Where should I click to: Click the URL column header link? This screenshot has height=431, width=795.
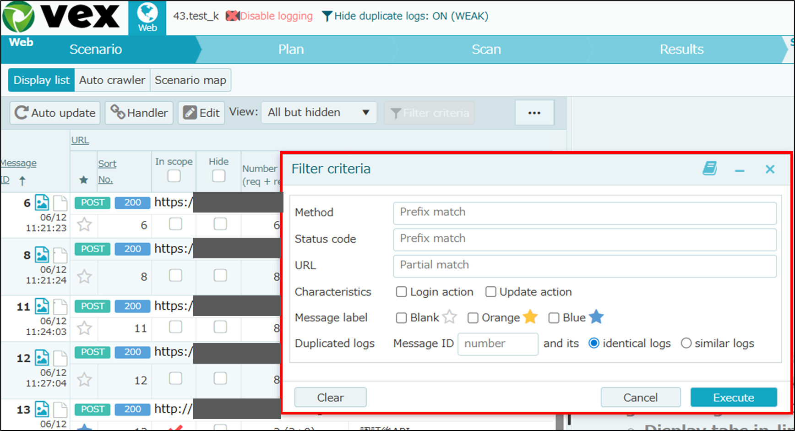click(x=80, y=140)
